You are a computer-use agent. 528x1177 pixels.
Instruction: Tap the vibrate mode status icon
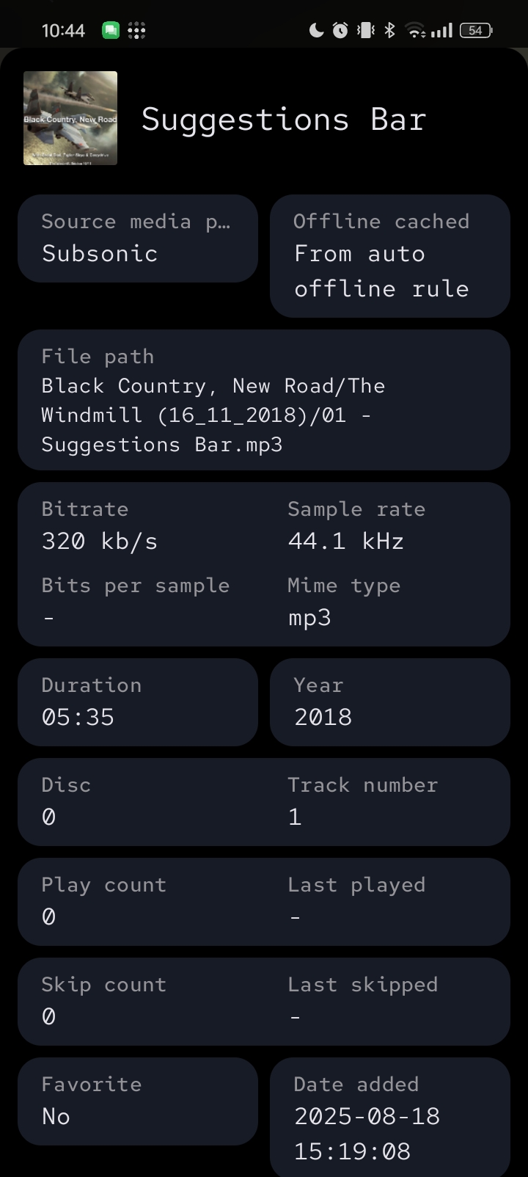(x=365, y=30)
